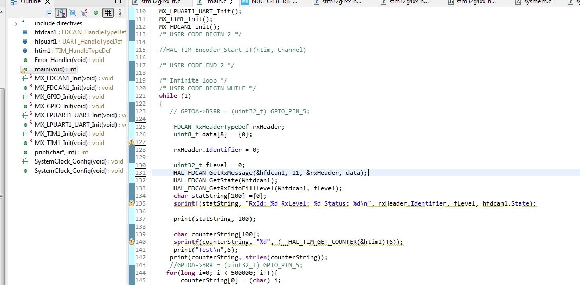Click Hide Non-Public Members green dot icon
Viewport: 580px width, 285px height.
[95, 13]
